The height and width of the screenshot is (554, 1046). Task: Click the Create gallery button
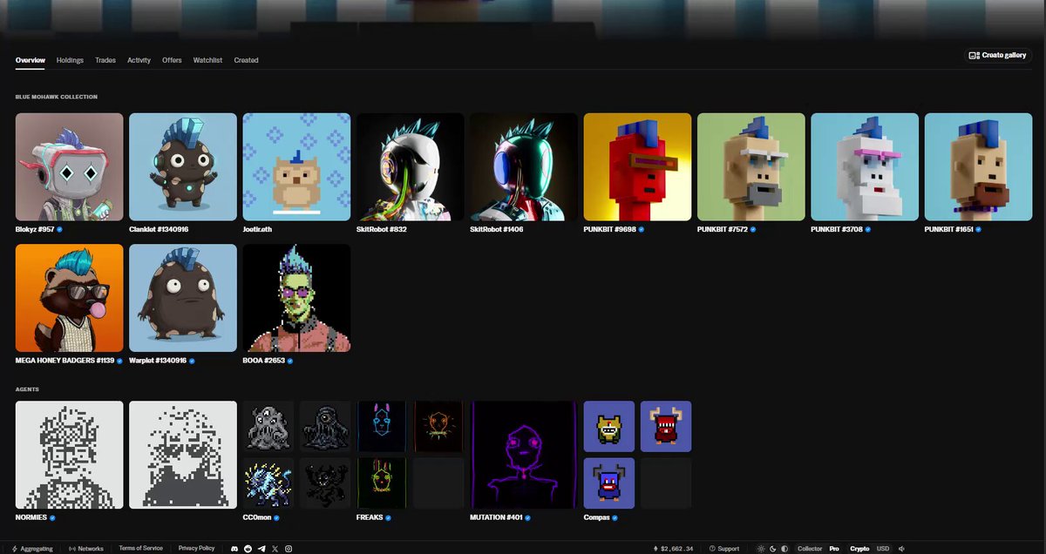[998, 55]
